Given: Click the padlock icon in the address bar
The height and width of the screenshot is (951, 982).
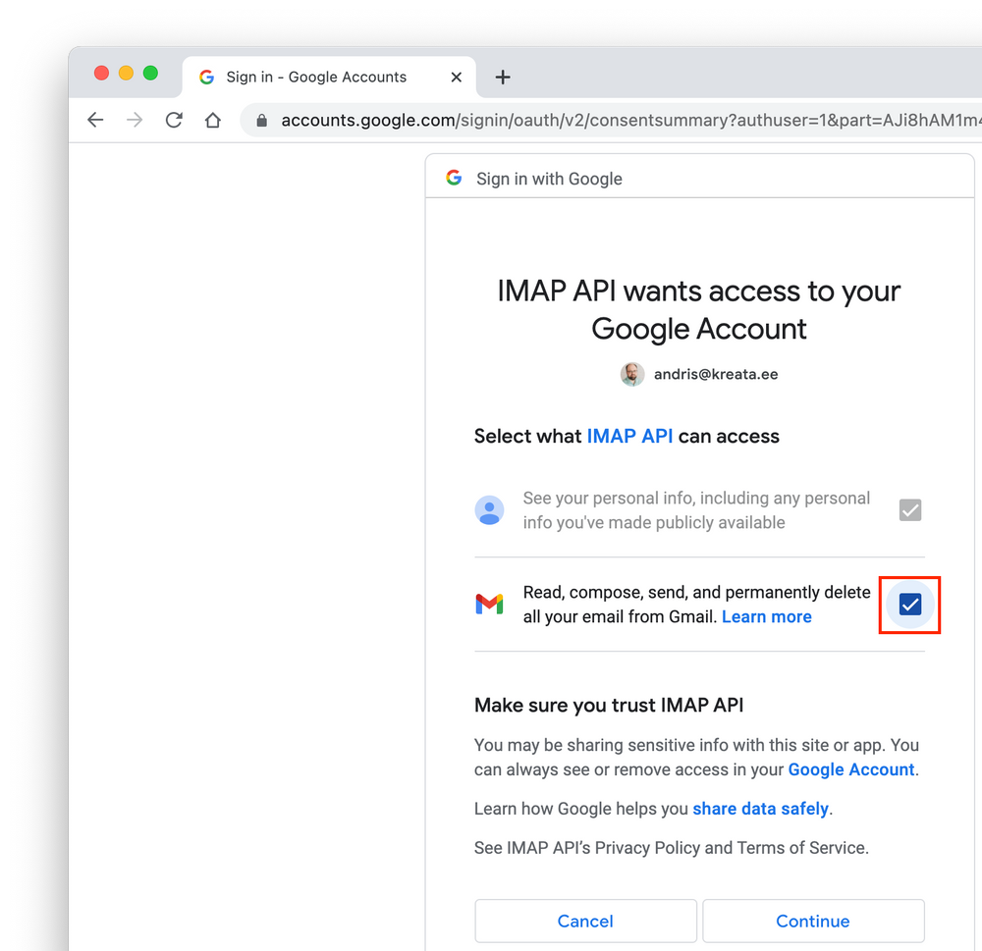Looking at the screenshot, I should [261, 120].
